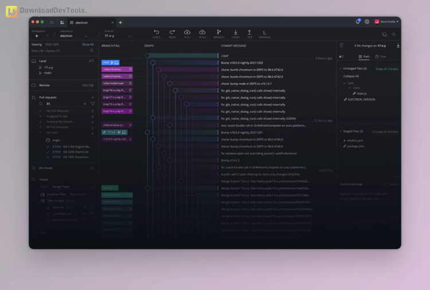Select local branch 17-x-y in left panel
430x290 pixels.
49,68
